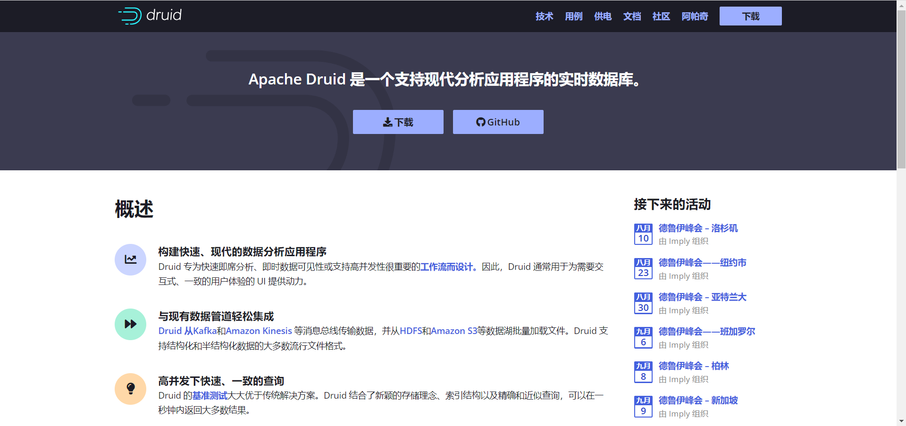The width and height of the screenshot is (906, 426).
Task: Click the GitHub button in the hero
Action: (x=498, y=122)
